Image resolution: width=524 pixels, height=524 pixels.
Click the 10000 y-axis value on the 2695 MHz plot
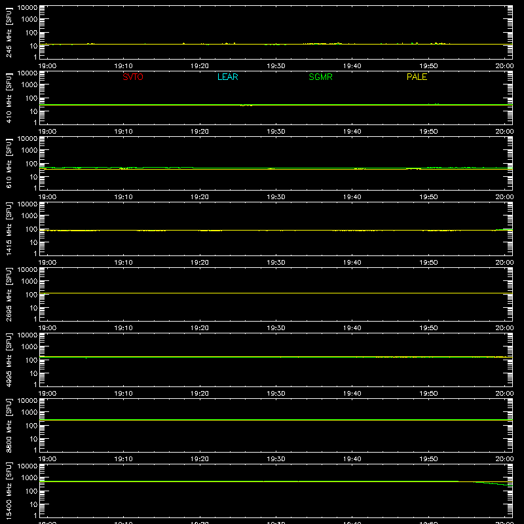[x=28, y=270]
